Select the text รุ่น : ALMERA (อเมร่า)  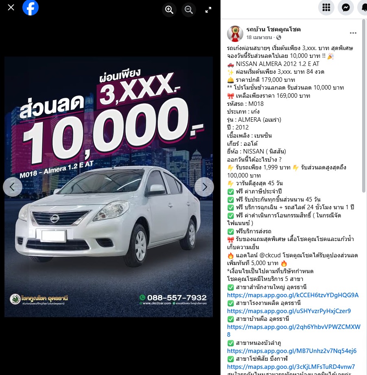coord(254,120)
